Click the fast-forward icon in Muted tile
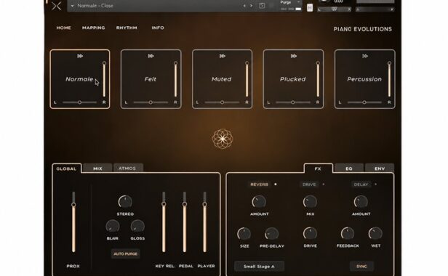The width and height of the screenshot is (448, 276). click(x=223, y=56)
